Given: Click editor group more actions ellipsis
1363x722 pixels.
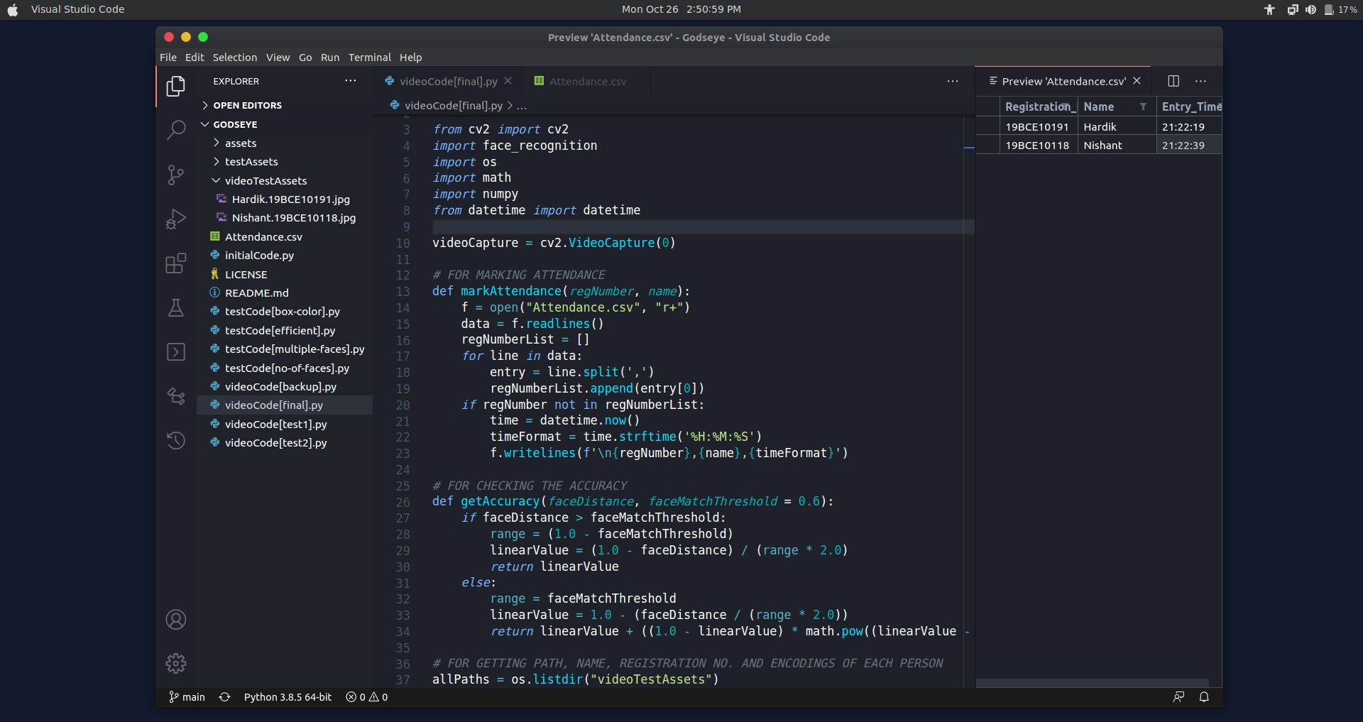Looking at the screenshot, I should pos(953,82).
